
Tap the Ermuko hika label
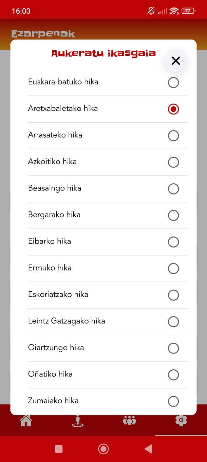pyautogui.click(x=50, y=268)
